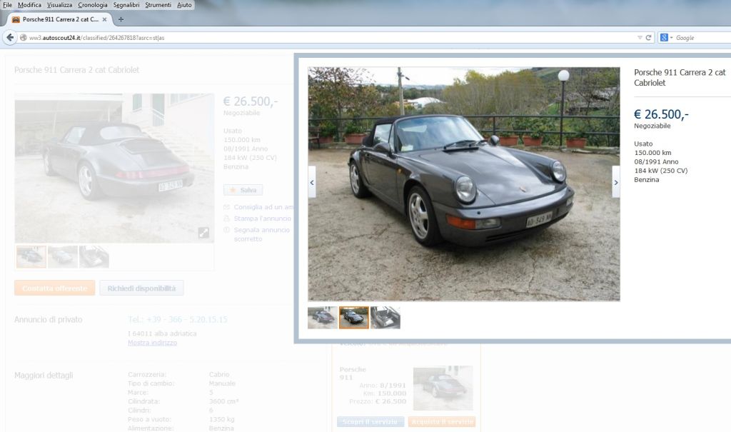731x432 pixels.
Task: Click the Google search box
Action: (703, 37)
